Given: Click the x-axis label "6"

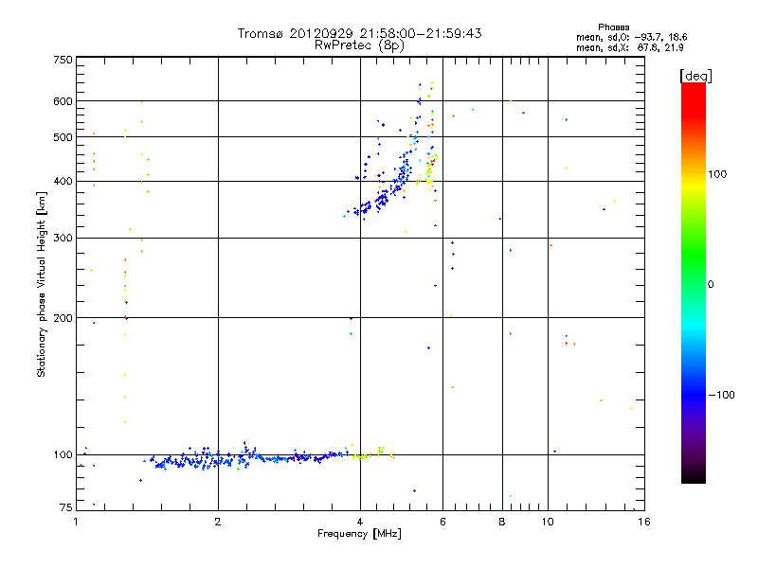Looking at the screenshot, I should pos(442,522).
